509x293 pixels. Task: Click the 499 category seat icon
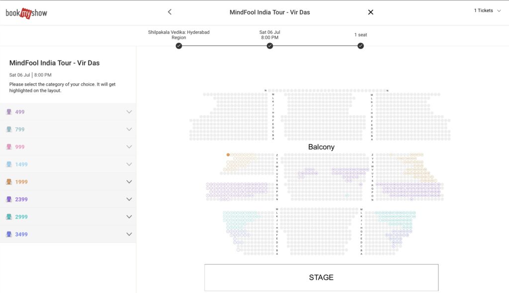tap(9, 112)
